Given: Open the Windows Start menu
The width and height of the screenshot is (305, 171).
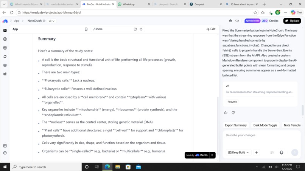Looking at the screenshot, I should tap(5, 167).
